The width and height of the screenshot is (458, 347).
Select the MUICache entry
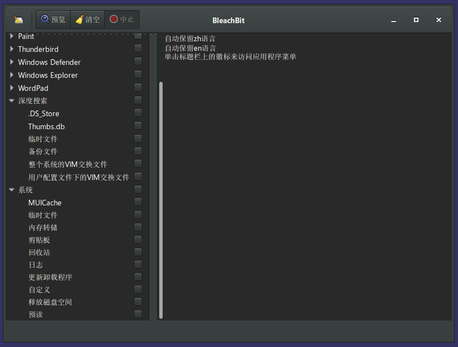coord(45,203)
